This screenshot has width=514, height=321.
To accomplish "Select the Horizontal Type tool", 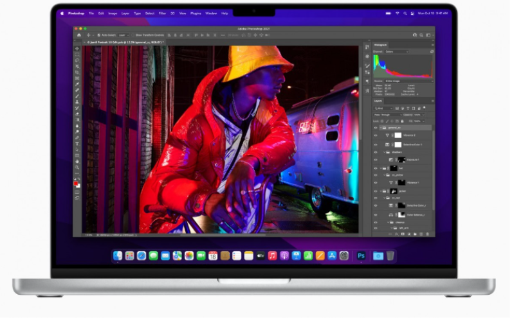I will tap(77, 144).
